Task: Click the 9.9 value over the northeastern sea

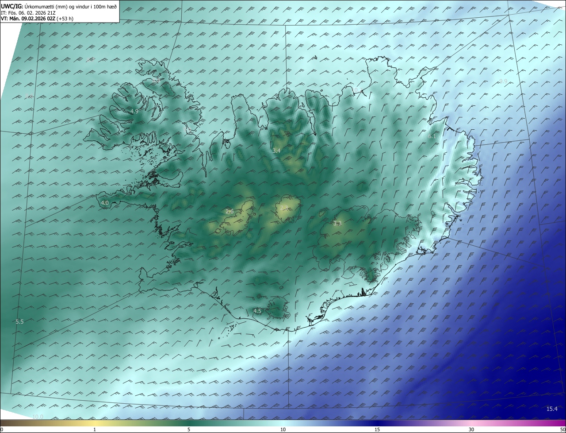Action: (503, 81)
